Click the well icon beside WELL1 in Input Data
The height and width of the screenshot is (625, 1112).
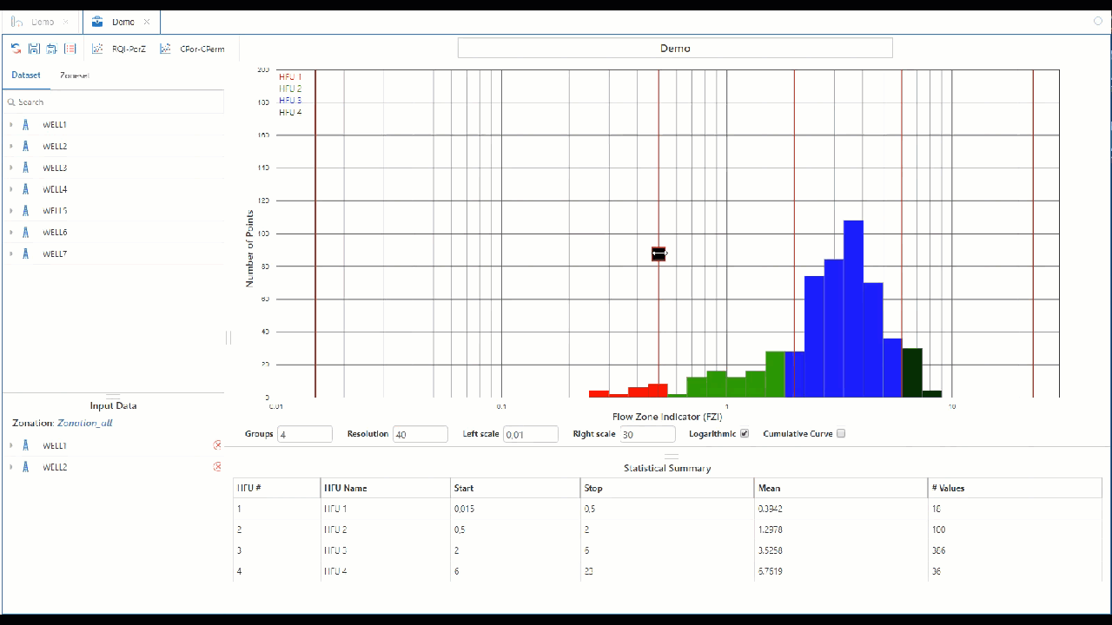tap(26, 445)
